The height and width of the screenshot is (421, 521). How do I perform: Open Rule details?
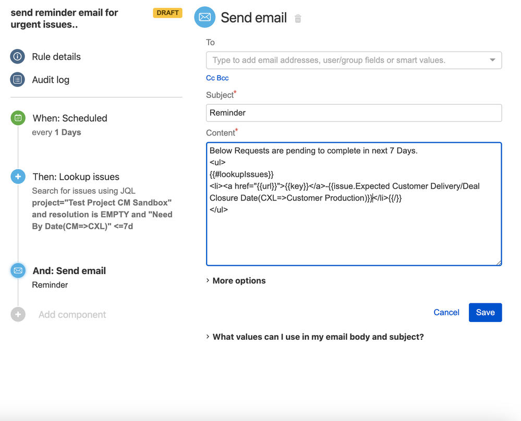tap(56, 57)
